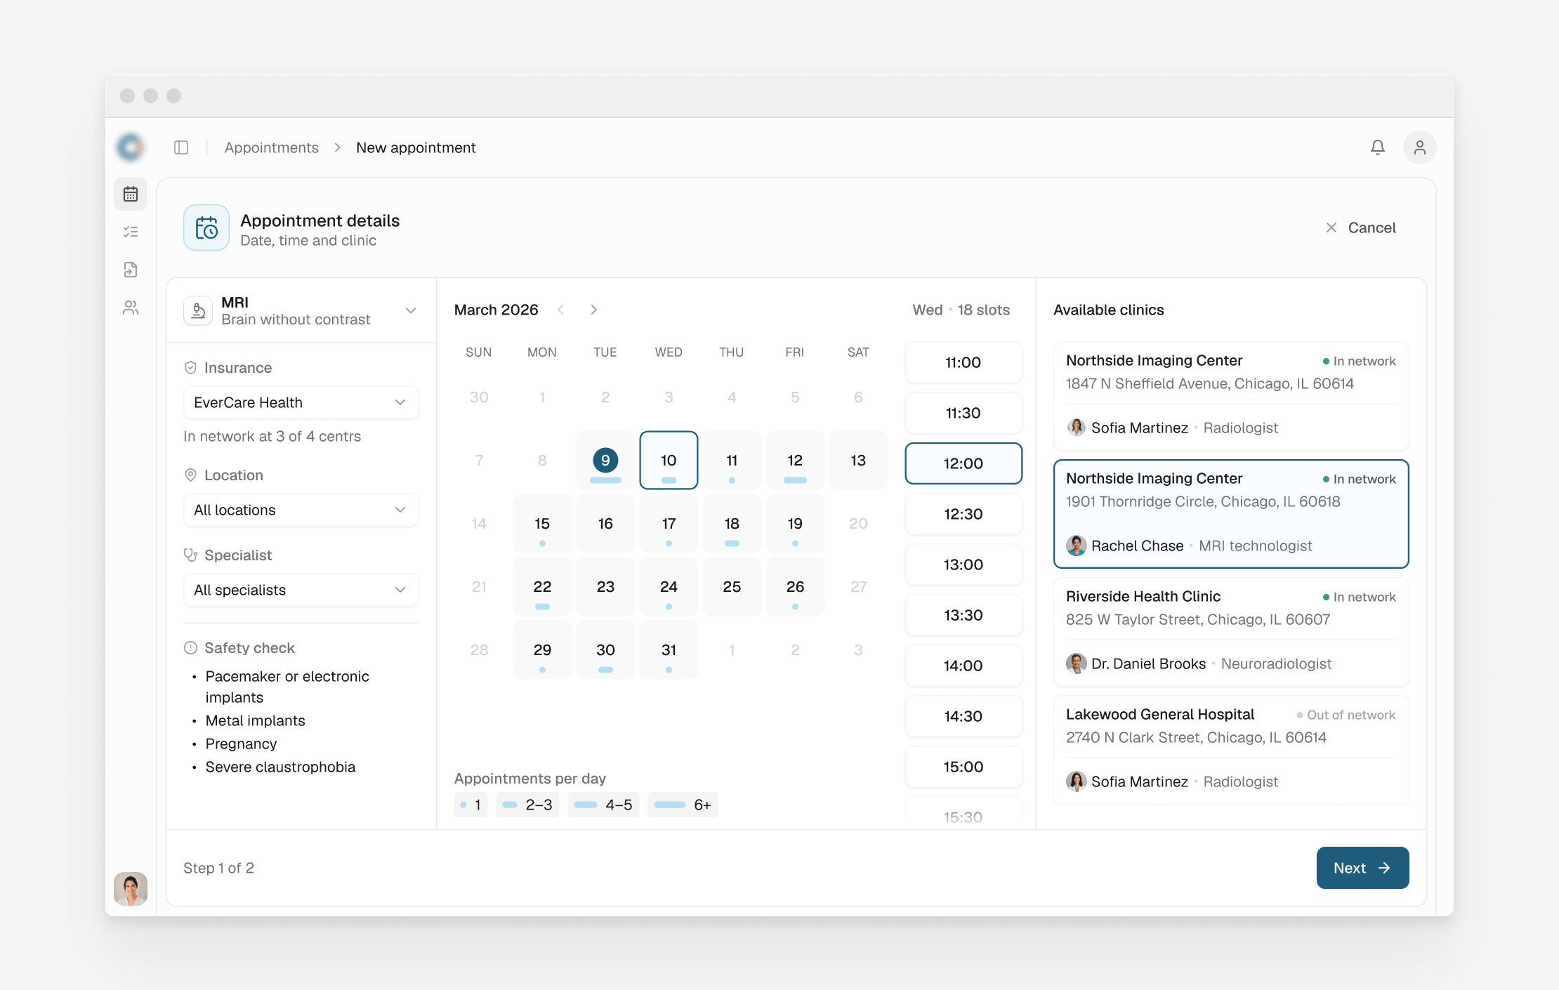
Task: Click the 6+ appointments legend chip
Action: pos(683,805)
